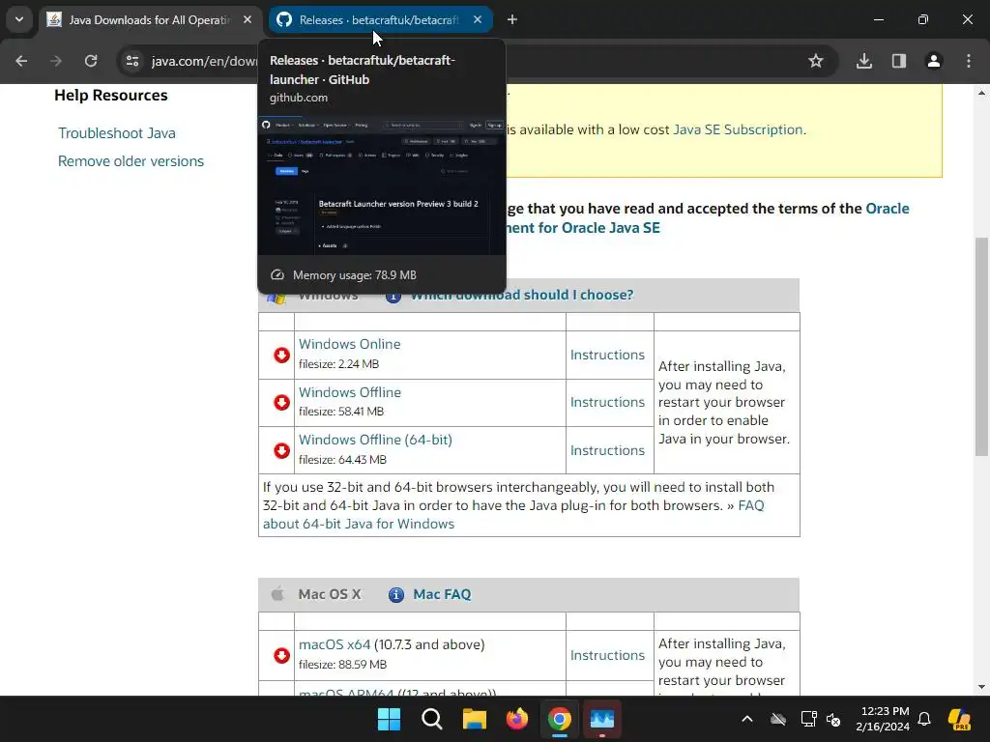Image resolution: width=990 pixels, height=742 pixels.
Task: Open Chrome three-dot menu
Action: 969,61
